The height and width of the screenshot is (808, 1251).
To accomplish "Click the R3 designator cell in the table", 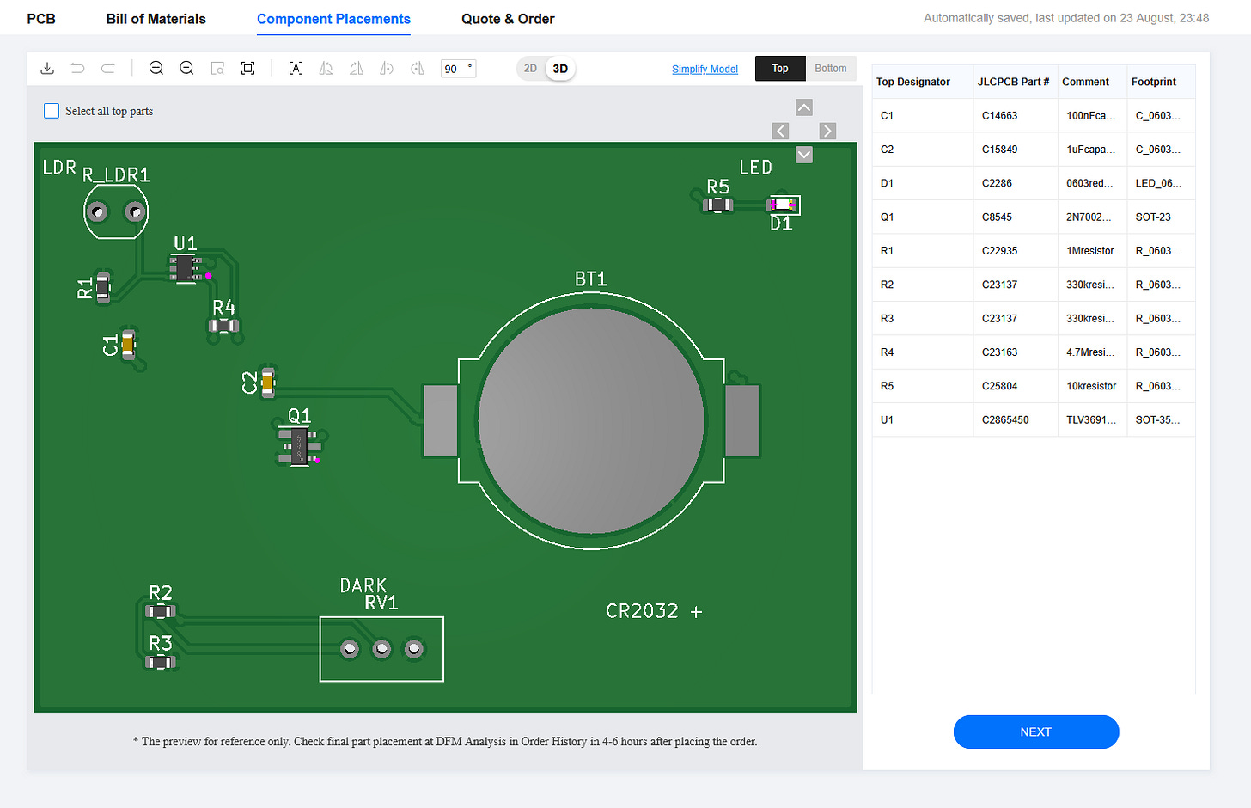I will 923,318.
